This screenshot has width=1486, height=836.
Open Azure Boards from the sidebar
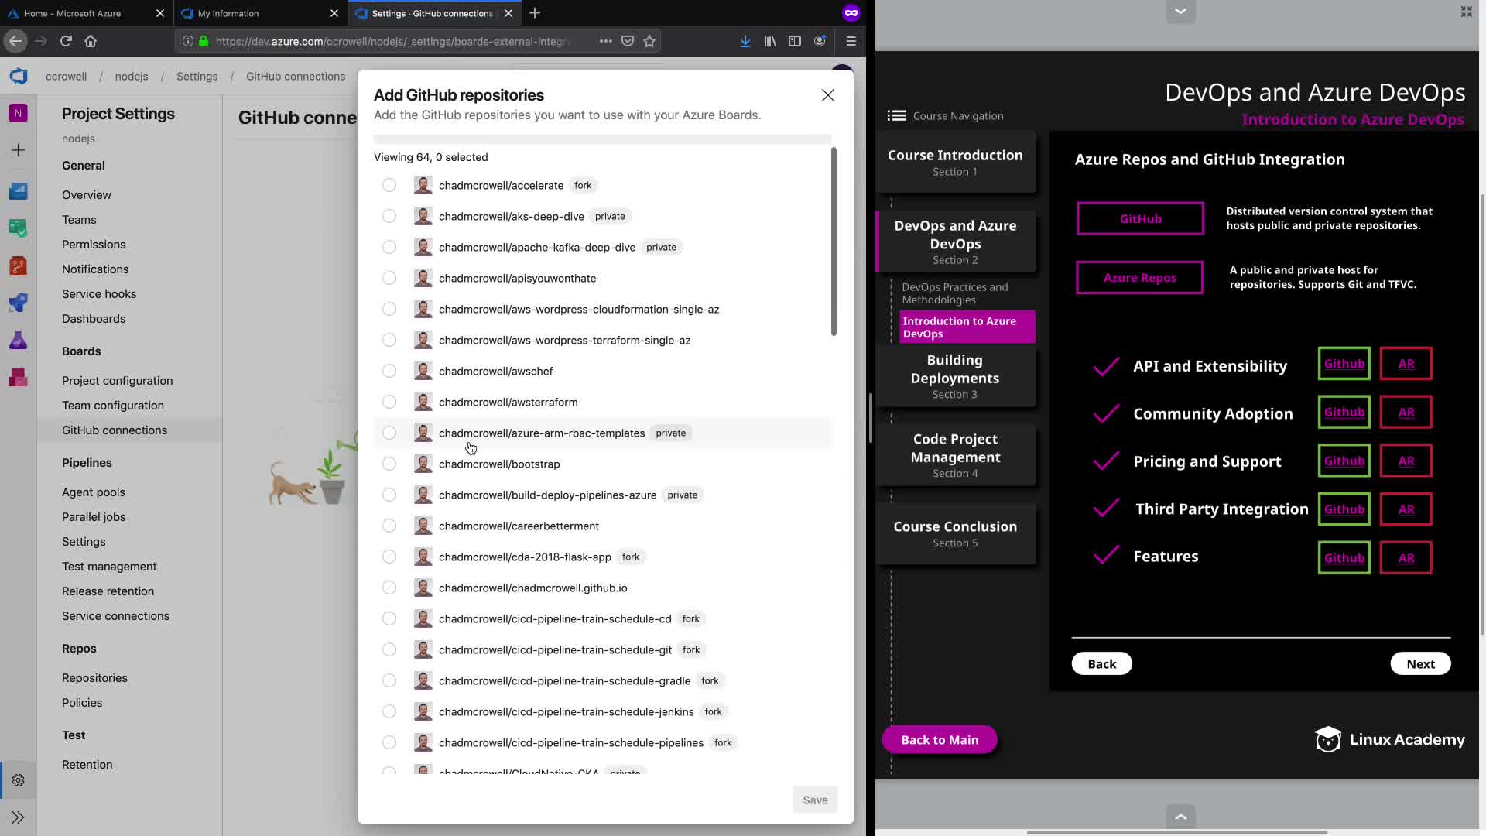tap(18, 228)
